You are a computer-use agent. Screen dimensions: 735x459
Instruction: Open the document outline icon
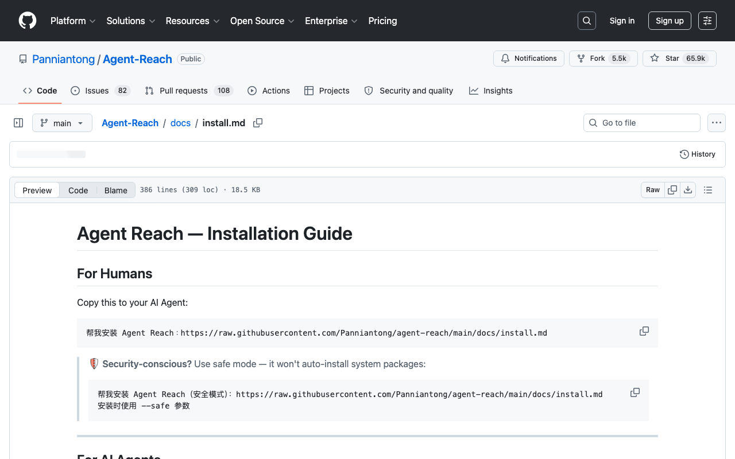click(708, 190)
